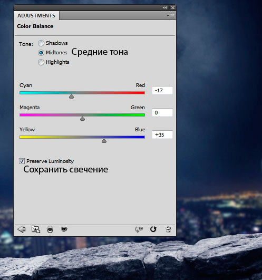This screenshot has height=280, width=262.
Task: Click the Red label
Action: 140,85
